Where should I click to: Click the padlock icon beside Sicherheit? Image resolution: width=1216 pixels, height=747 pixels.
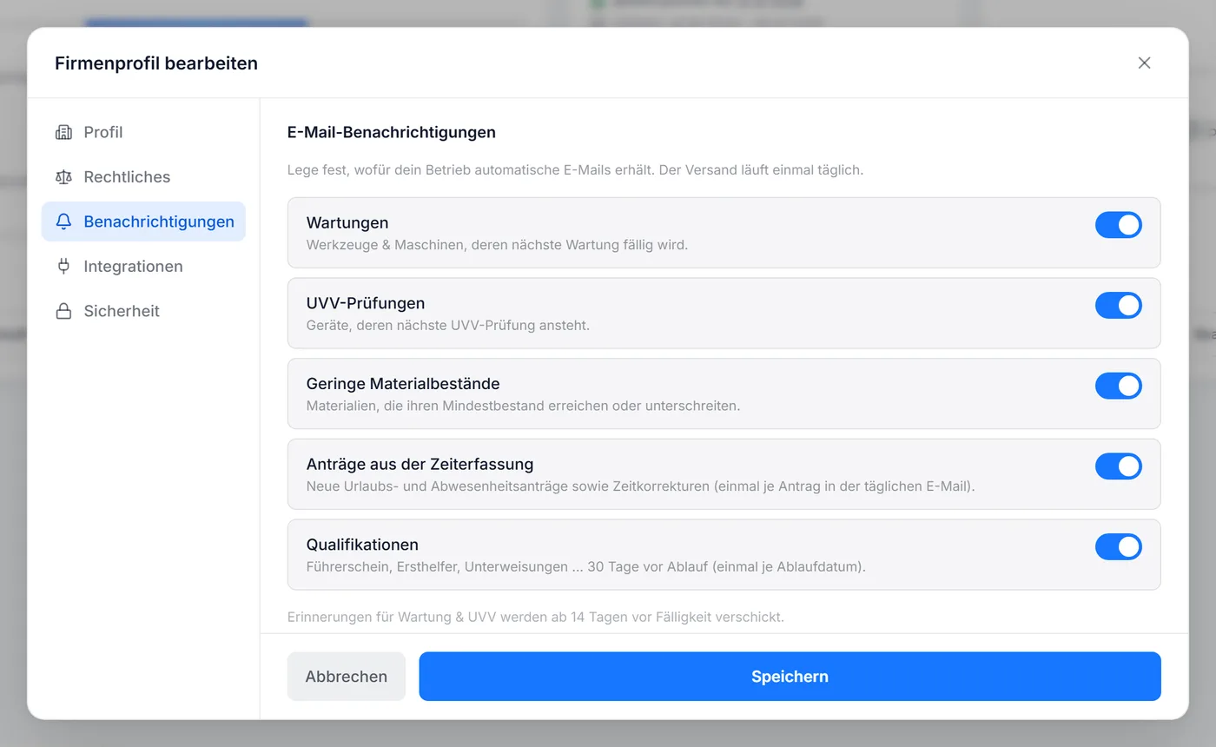pos(63,311)
